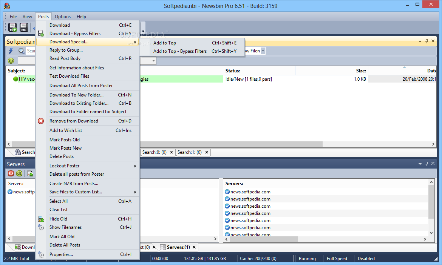Expand the Lockout Poster submenu
This screenshot has height=265, width=442.
click(135, 166)
